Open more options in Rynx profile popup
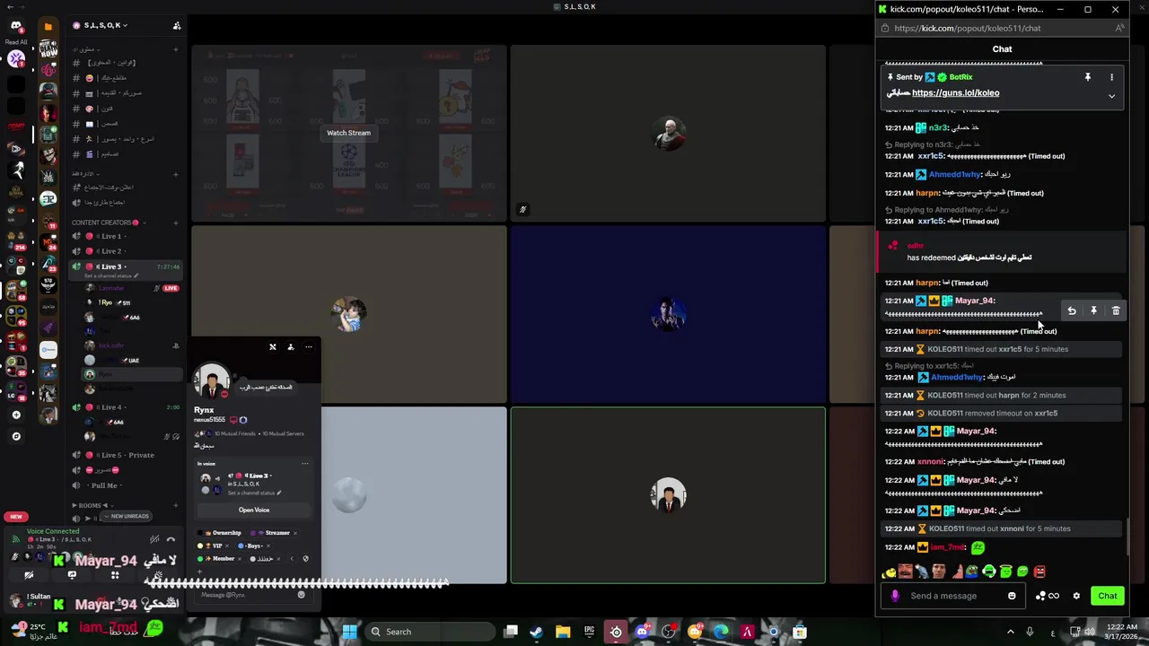The image size is (1149, 646). (308, 346)
